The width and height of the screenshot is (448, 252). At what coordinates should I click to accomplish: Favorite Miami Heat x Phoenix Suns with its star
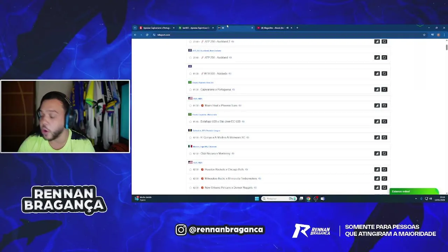pos(190,105)
